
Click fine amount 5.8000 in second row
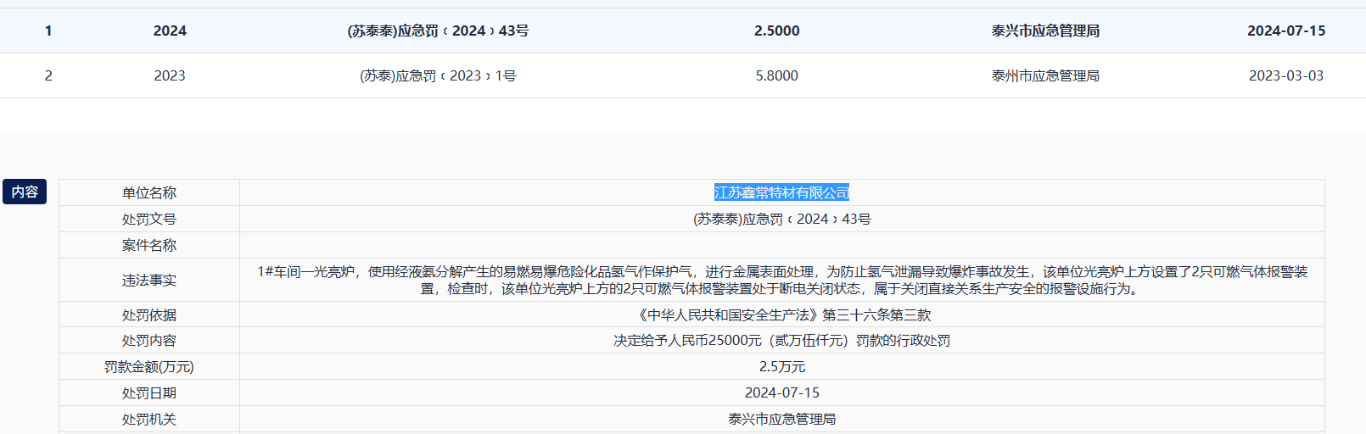click(x=776, y=75)
